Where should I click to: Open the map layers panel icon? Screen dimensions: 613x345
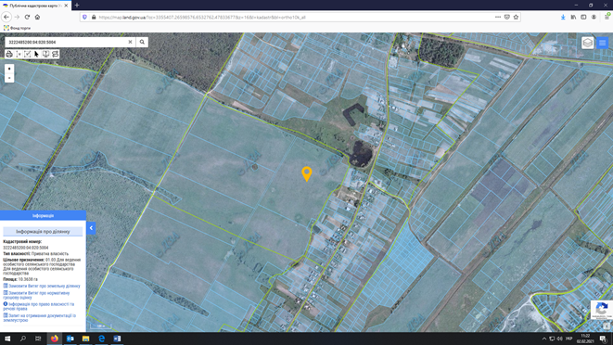point(588,43)
